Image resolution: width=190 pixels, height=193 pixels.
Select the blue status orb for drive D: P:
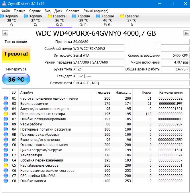[x=74, y=16]
